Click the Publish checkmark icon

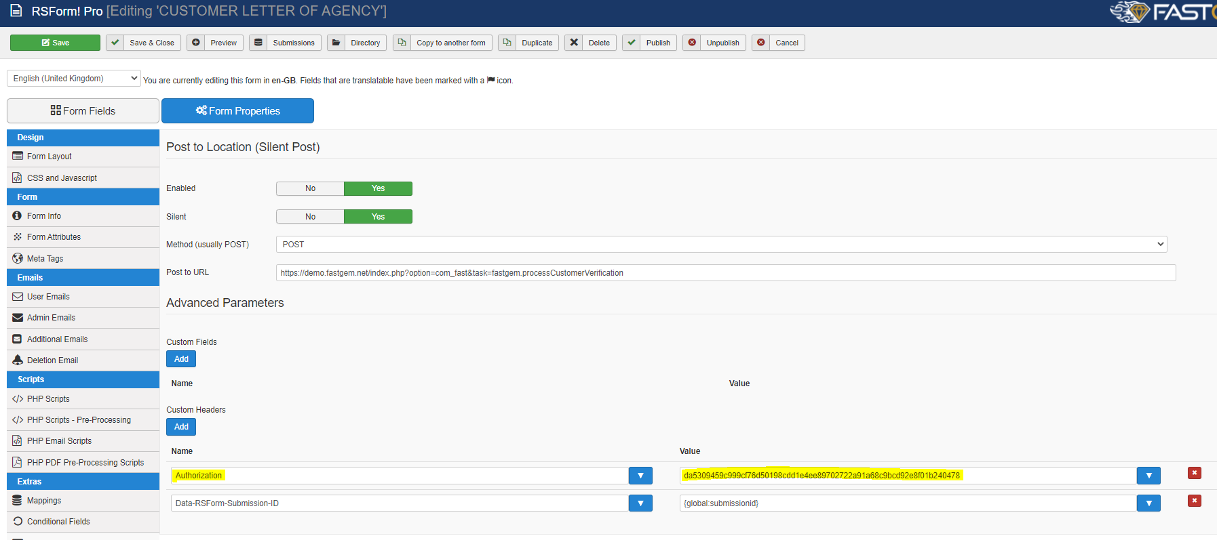pos(632,43)
